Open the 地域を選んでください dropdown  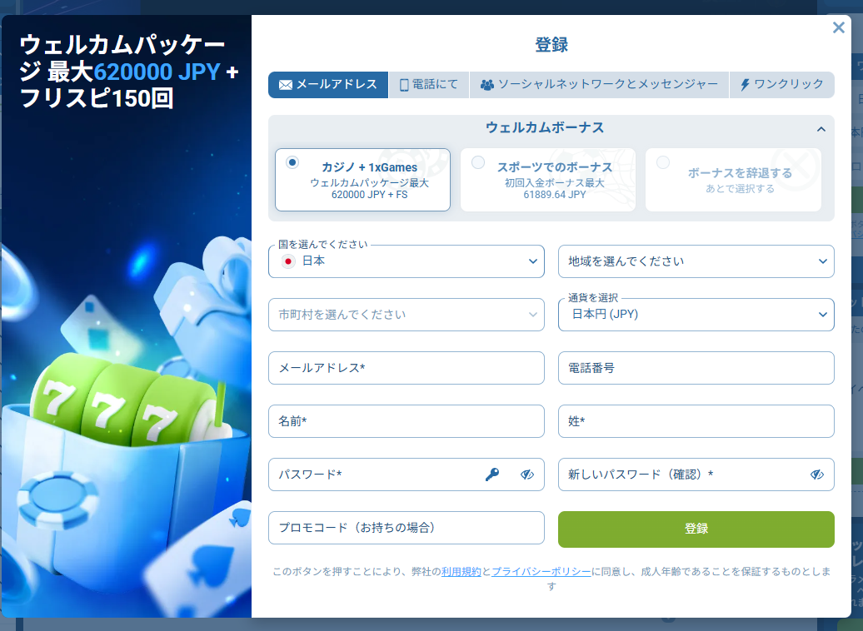[x=696, y=261]
